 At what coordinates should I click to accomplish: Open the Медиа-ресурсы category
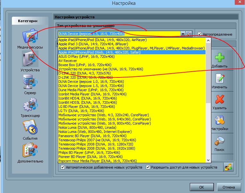click(x=30, y=38)
